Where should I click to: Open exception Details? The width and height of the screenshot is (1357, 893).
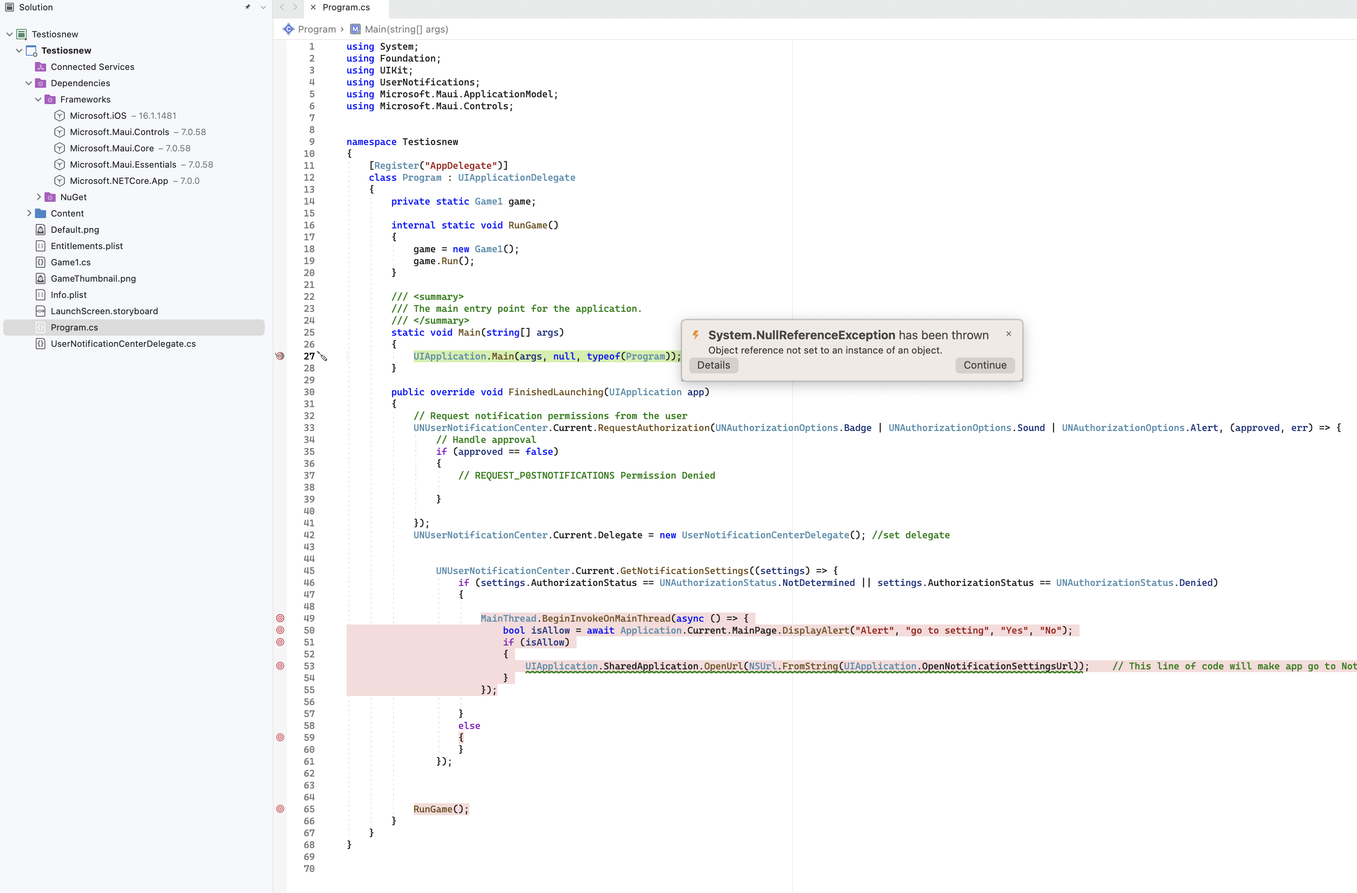(x=713, y=365)
